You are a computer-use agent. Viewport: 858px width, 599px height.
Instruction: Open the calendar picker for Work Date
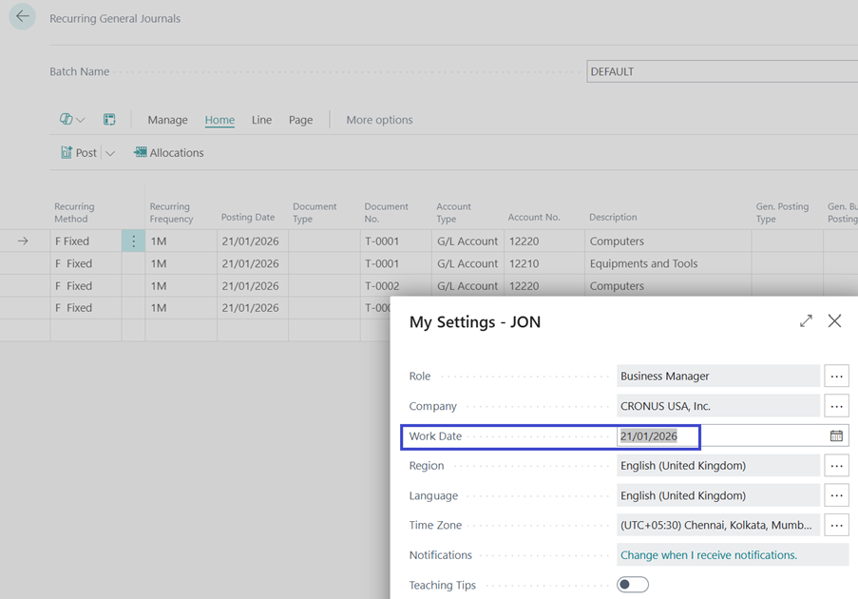(x=836, y=436)
